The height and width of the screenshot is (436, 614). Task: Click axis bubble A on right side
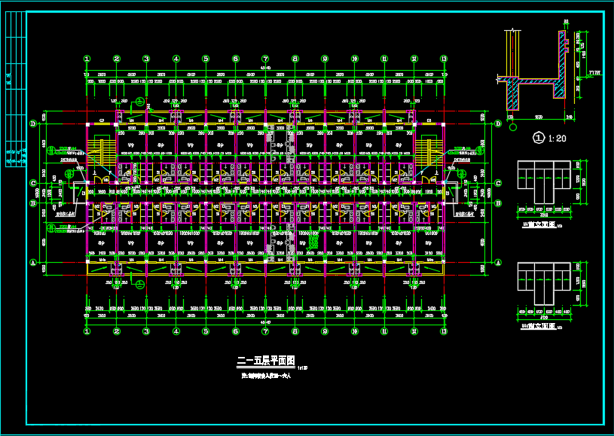pos(498,262)
